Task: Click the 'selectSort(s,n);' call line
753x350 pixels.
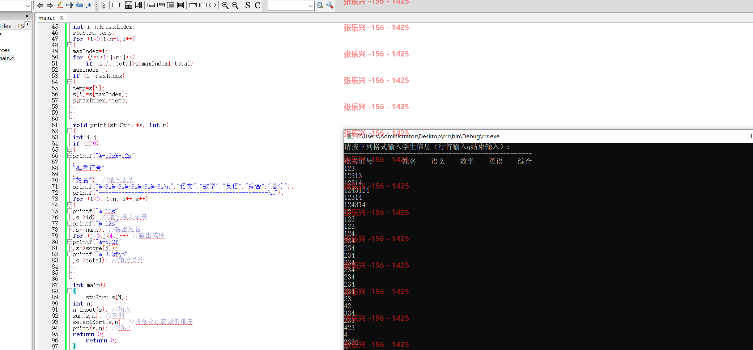Action: click(x=98, y=322)
